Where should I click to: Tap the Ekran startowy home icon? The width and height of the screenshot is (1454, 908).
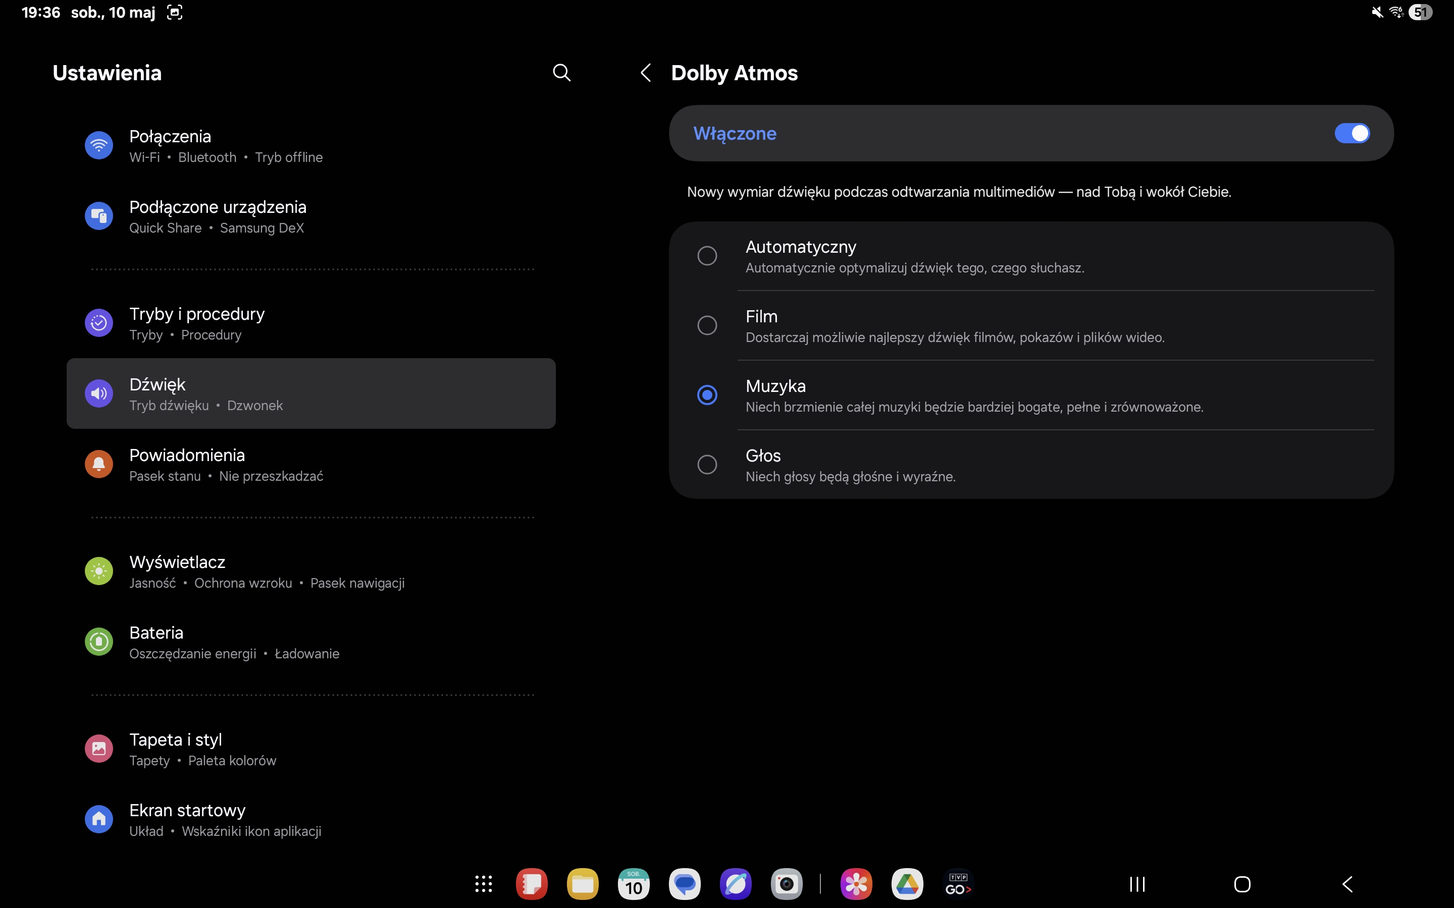point(99,819)
